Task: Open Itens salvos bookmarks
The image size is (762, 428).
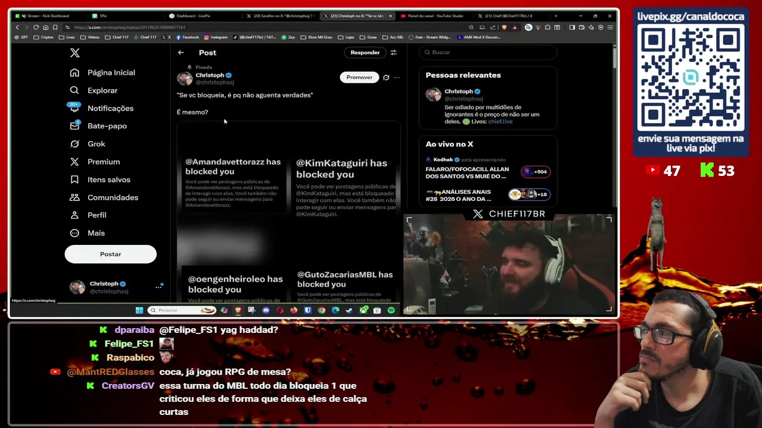Action: point(74,180)
